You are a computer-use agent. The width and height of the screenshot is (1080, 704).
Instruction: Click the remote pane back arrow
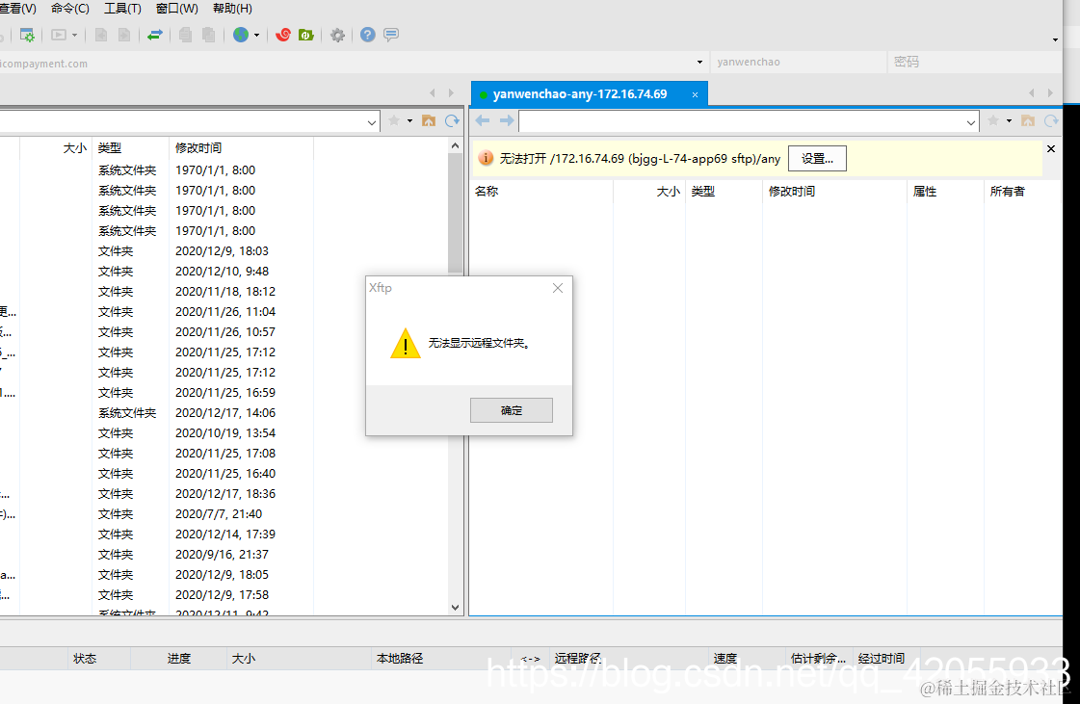483,120
